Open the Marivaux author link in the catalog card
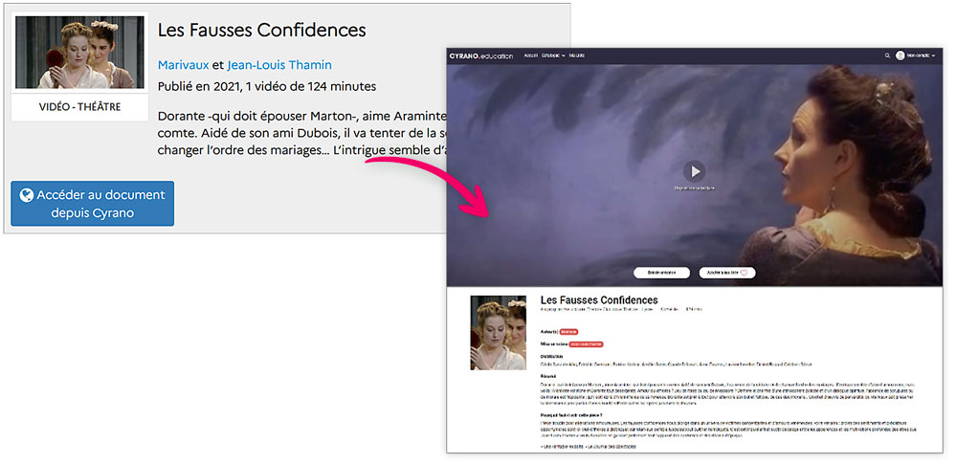The image size is (957, 464). (x=183, y=65)
